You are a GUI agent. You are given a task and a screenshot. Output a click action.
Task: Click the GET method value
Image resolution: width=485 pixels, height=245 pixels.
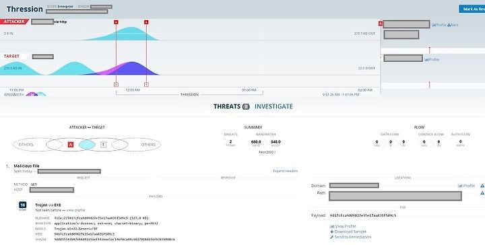(x=34, y=184)
